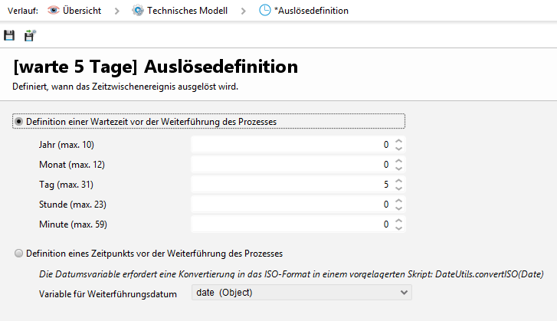Click the clock icon beside Auslösedefinition
Viewport: 557px width, 321px height.
tap(264, 11)
